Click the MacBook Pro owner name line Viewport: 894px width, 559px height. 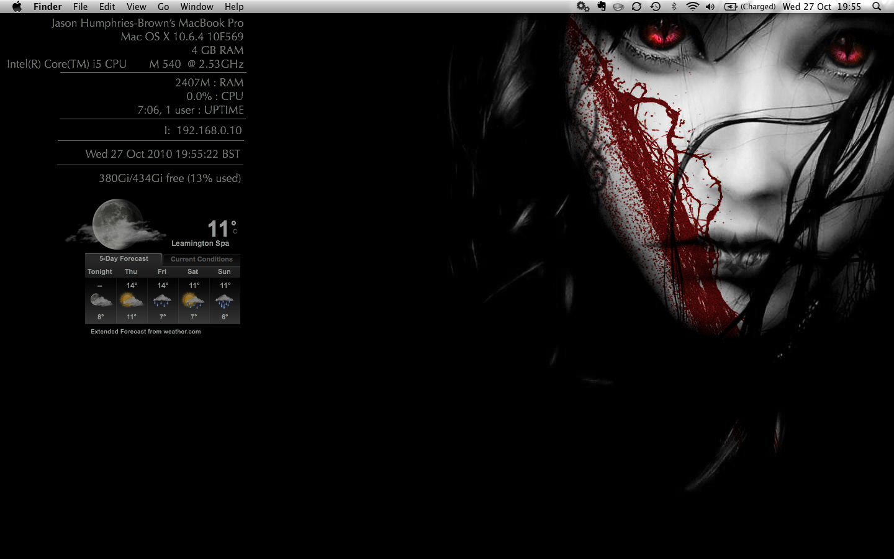pos(147,23)
